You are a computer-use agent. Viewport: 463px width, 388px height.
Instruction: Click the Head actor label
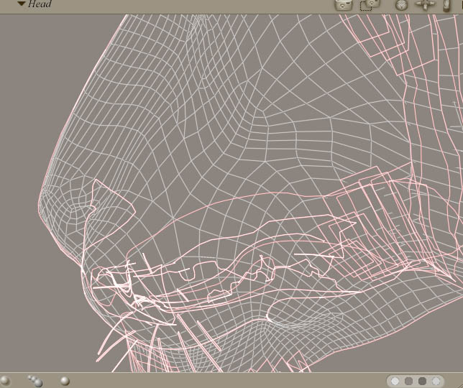click(x=40, y=4)
